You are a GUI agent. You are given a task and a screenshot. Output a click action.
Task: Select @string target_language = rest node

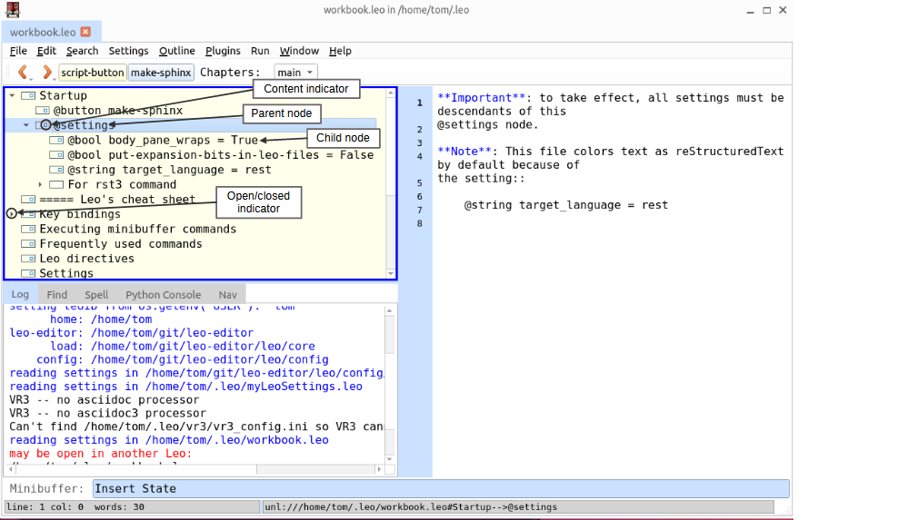point(169,170)
